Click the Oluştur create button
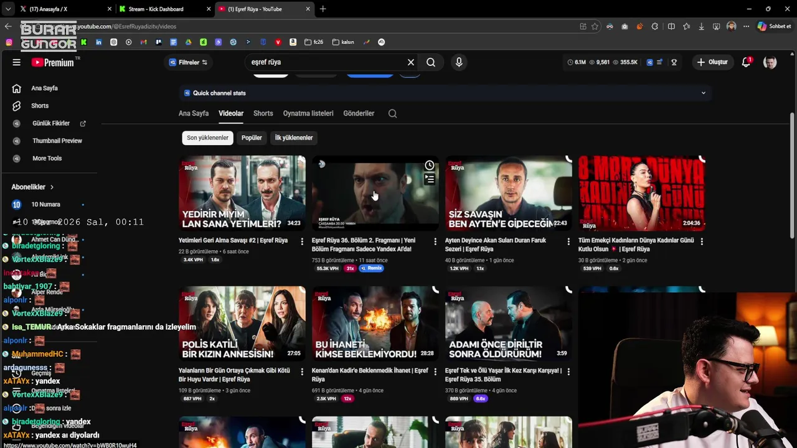The height and width of the screenshot is (448, 797). click(x=712, y=62)
